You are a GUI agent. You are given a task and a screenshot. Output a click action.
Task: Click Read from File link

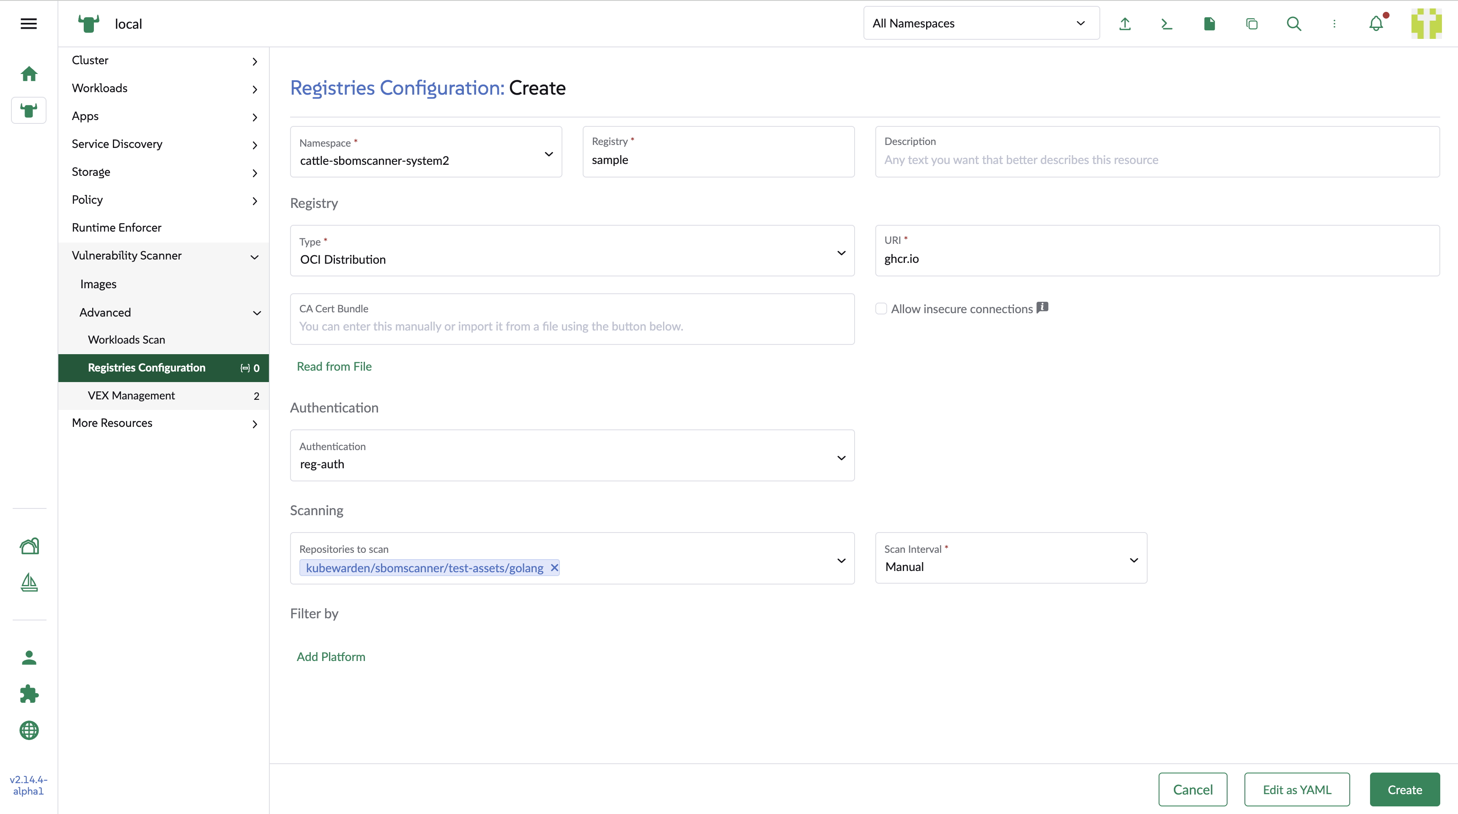pyautogui.click(x=334, y=366)
